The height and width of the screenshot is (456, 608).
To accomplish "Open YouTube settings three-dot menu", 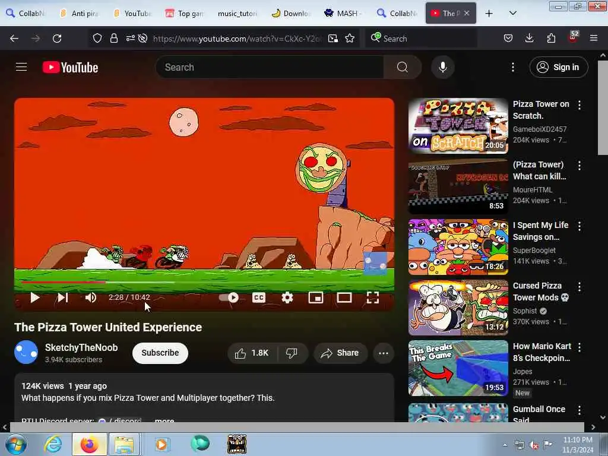I will (x=512, y=67).
